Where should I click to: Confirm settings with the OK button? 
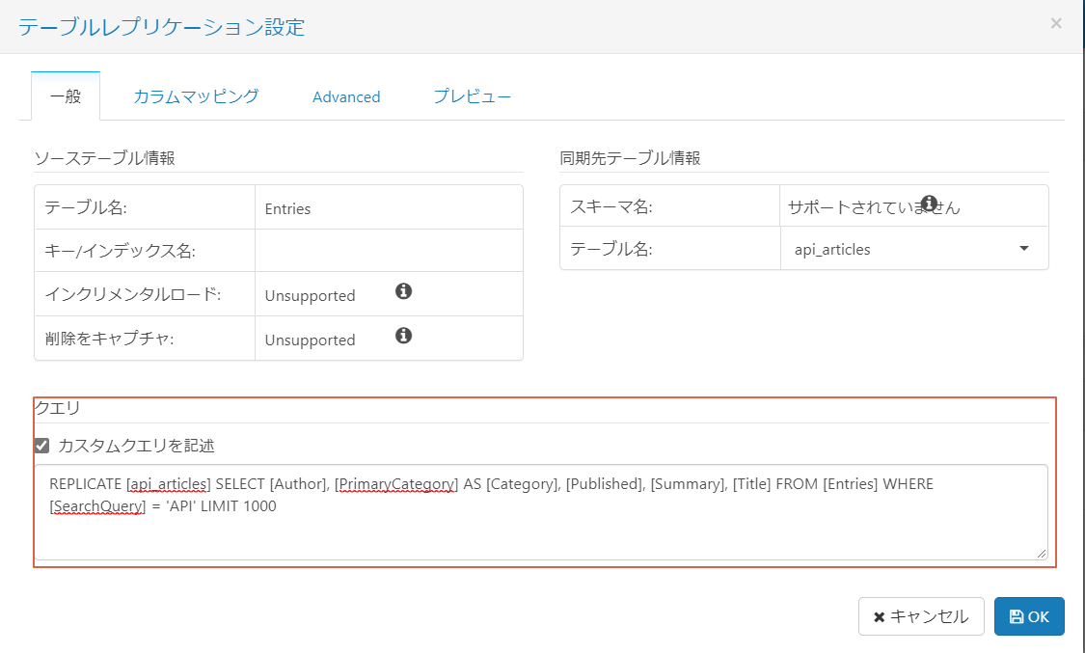tap(1029, 615)
